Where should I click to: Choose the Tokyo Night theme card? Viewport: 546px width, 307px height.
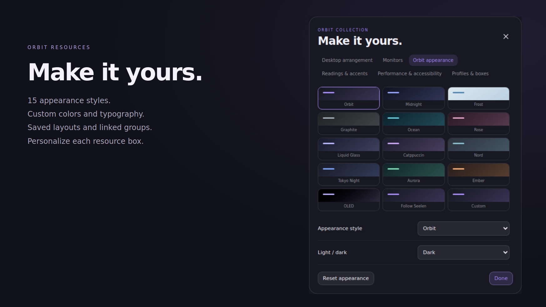pyautogui.click(x=349, y=174)
